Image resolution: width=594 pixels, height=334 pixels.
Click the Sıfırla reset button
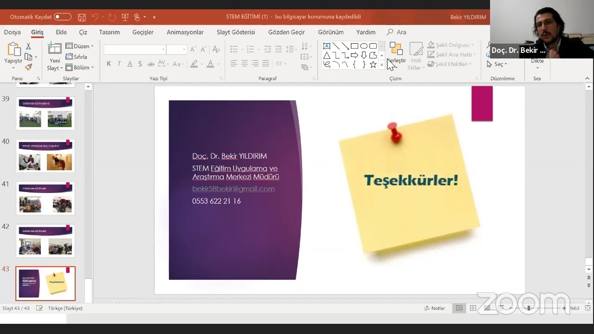click(77, 57)
